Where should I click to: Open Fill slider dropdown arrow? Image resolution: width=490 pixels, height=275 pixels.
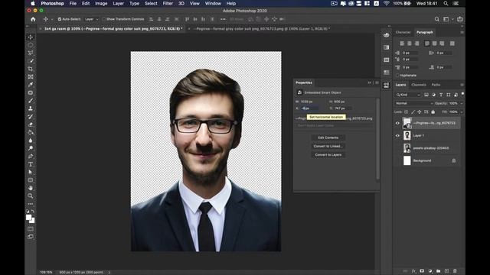(x=461, y=112)
